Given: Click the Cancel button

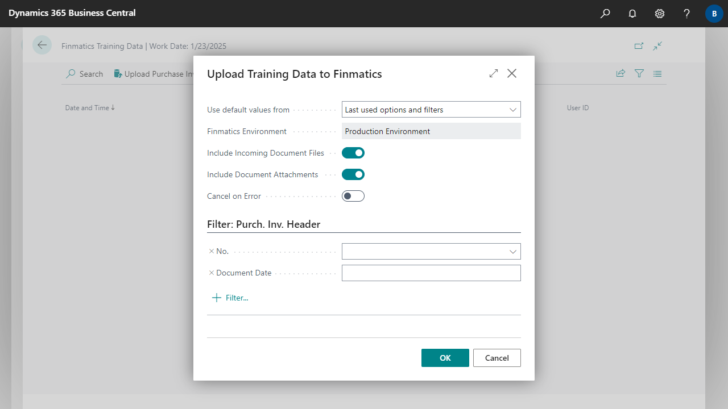Looking at the screenshot, I should (497, 358).
